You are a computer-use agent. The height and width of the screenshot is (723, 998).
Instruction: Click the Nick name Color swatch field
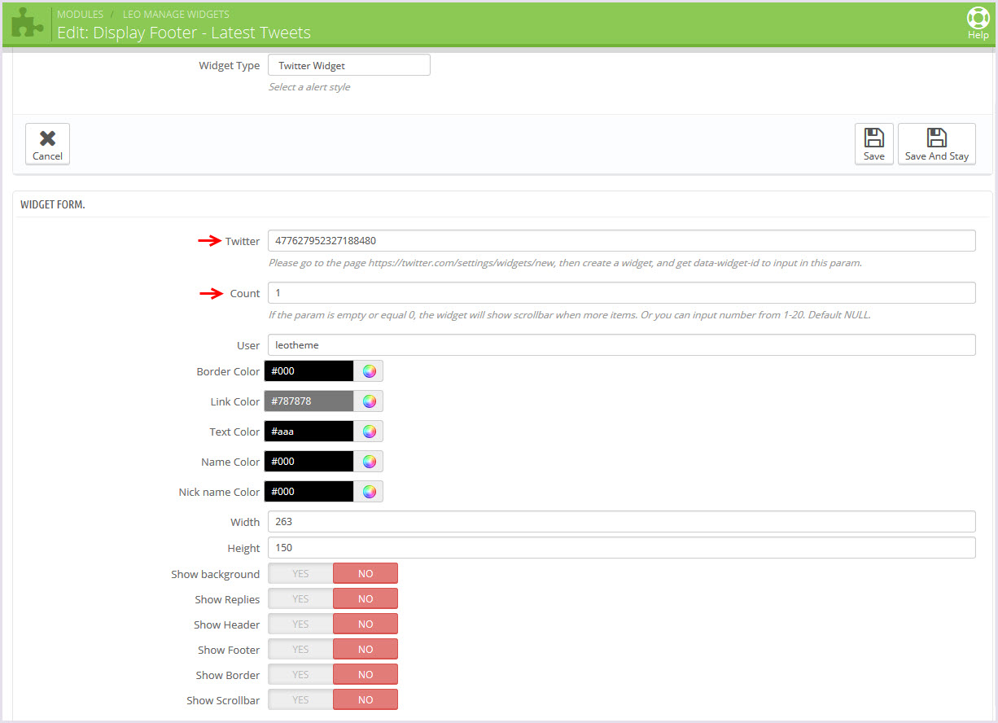point(309,492)
